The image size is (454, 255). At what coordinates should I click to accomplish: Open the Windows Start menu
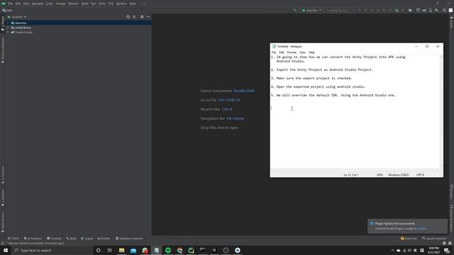pyautogui.click(x=6, y=250)
